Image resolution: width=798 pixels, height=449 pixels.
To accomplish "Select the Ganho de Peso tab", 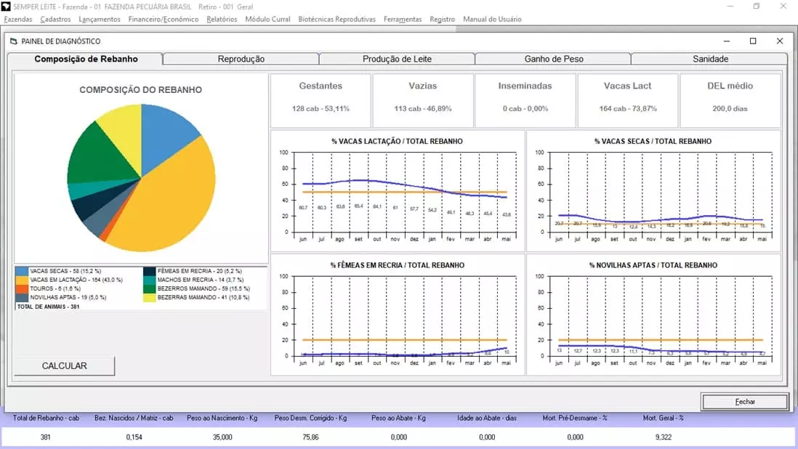I will (x=553, y=59).
